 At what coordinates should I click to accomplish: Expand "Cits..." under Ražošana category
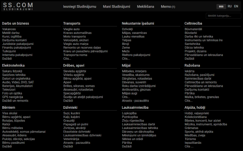click(x=188, y=100)
